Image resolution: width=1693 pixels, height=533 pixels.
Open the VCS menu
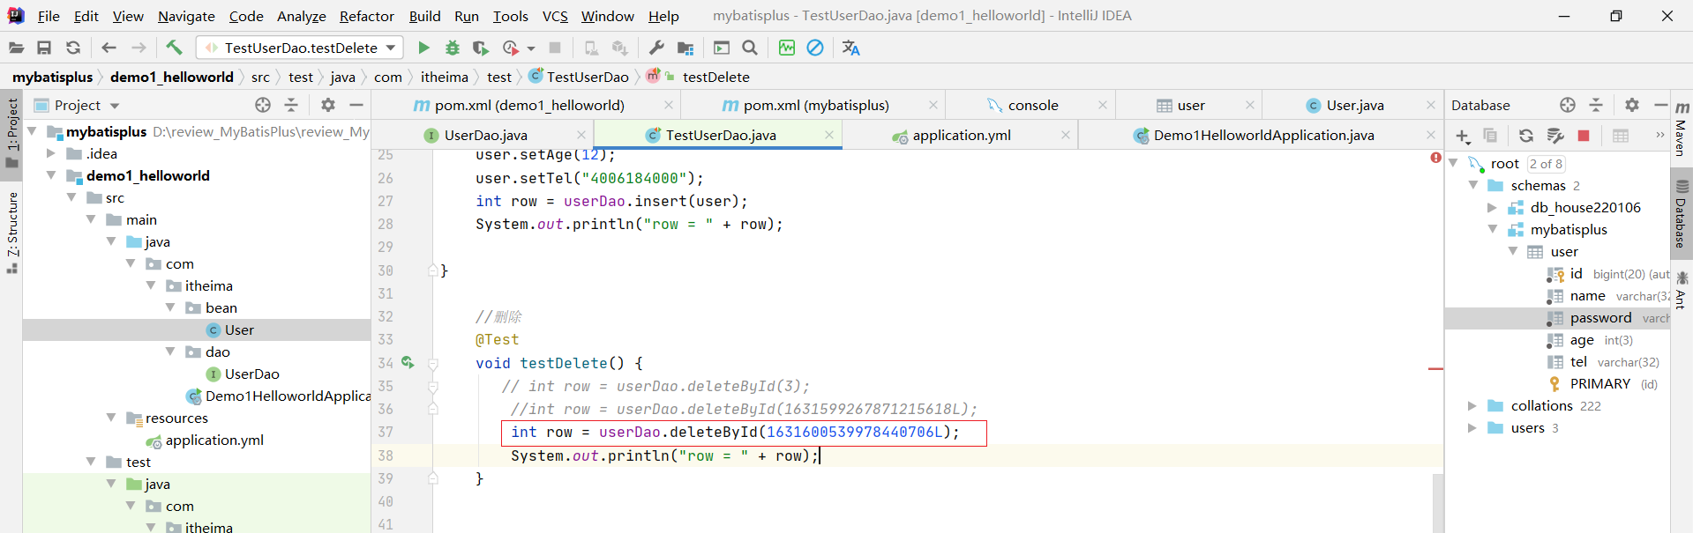coord(555,16)
